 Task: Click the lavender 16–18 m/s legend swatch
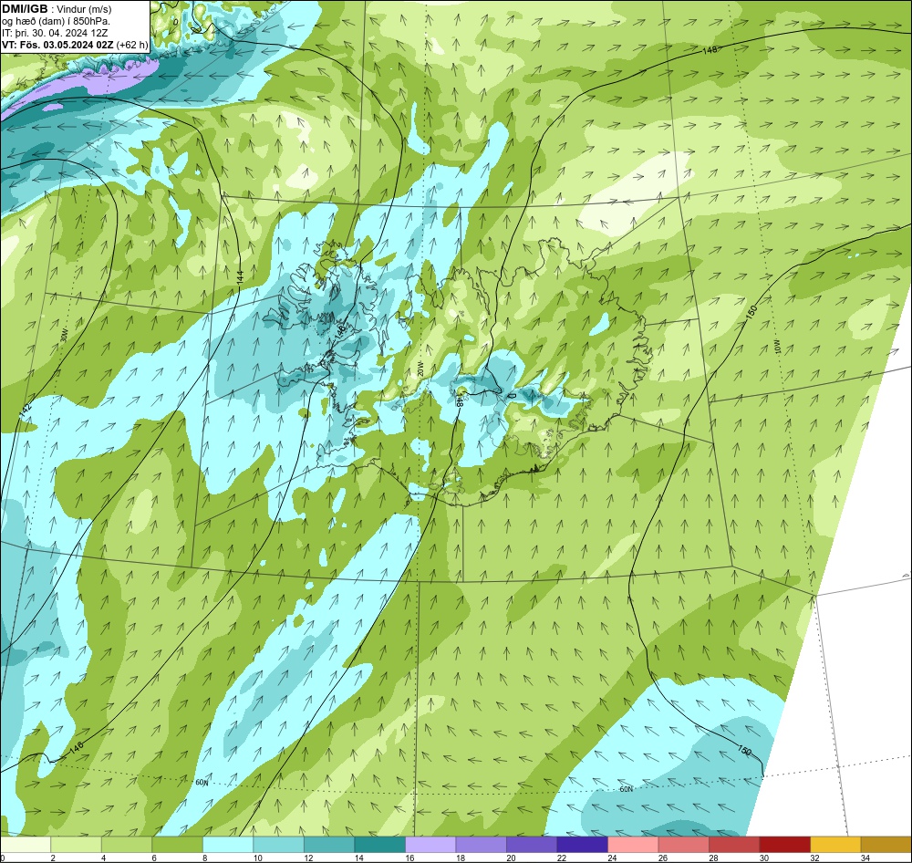[430, 845]
